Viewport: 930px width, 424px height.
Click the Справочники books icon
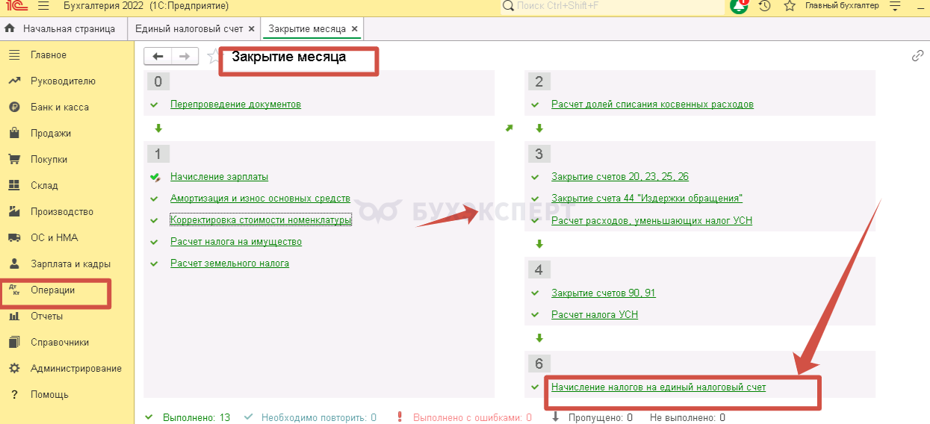coord(13,343)
